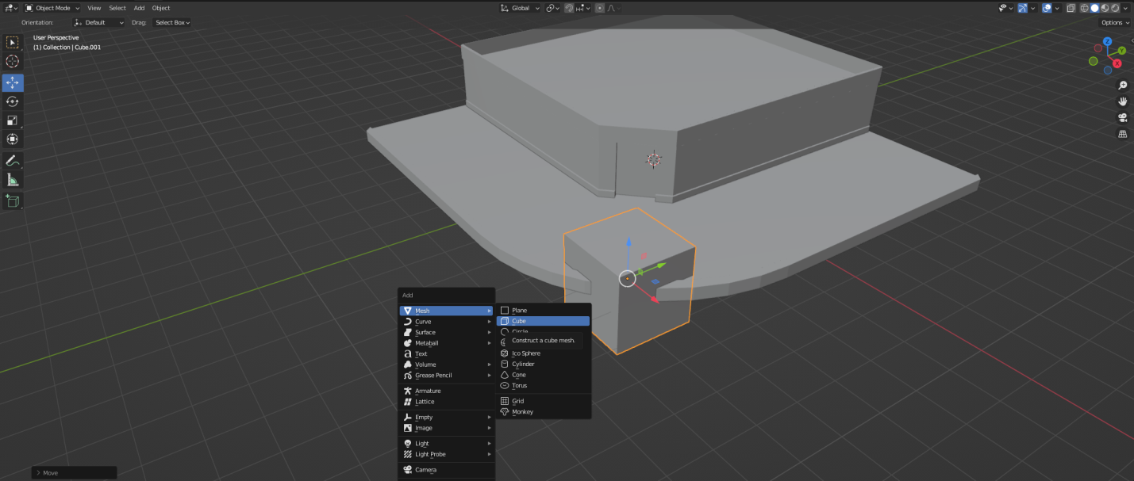Add an Ico Sphere mesh

click(x=544, y=353)
